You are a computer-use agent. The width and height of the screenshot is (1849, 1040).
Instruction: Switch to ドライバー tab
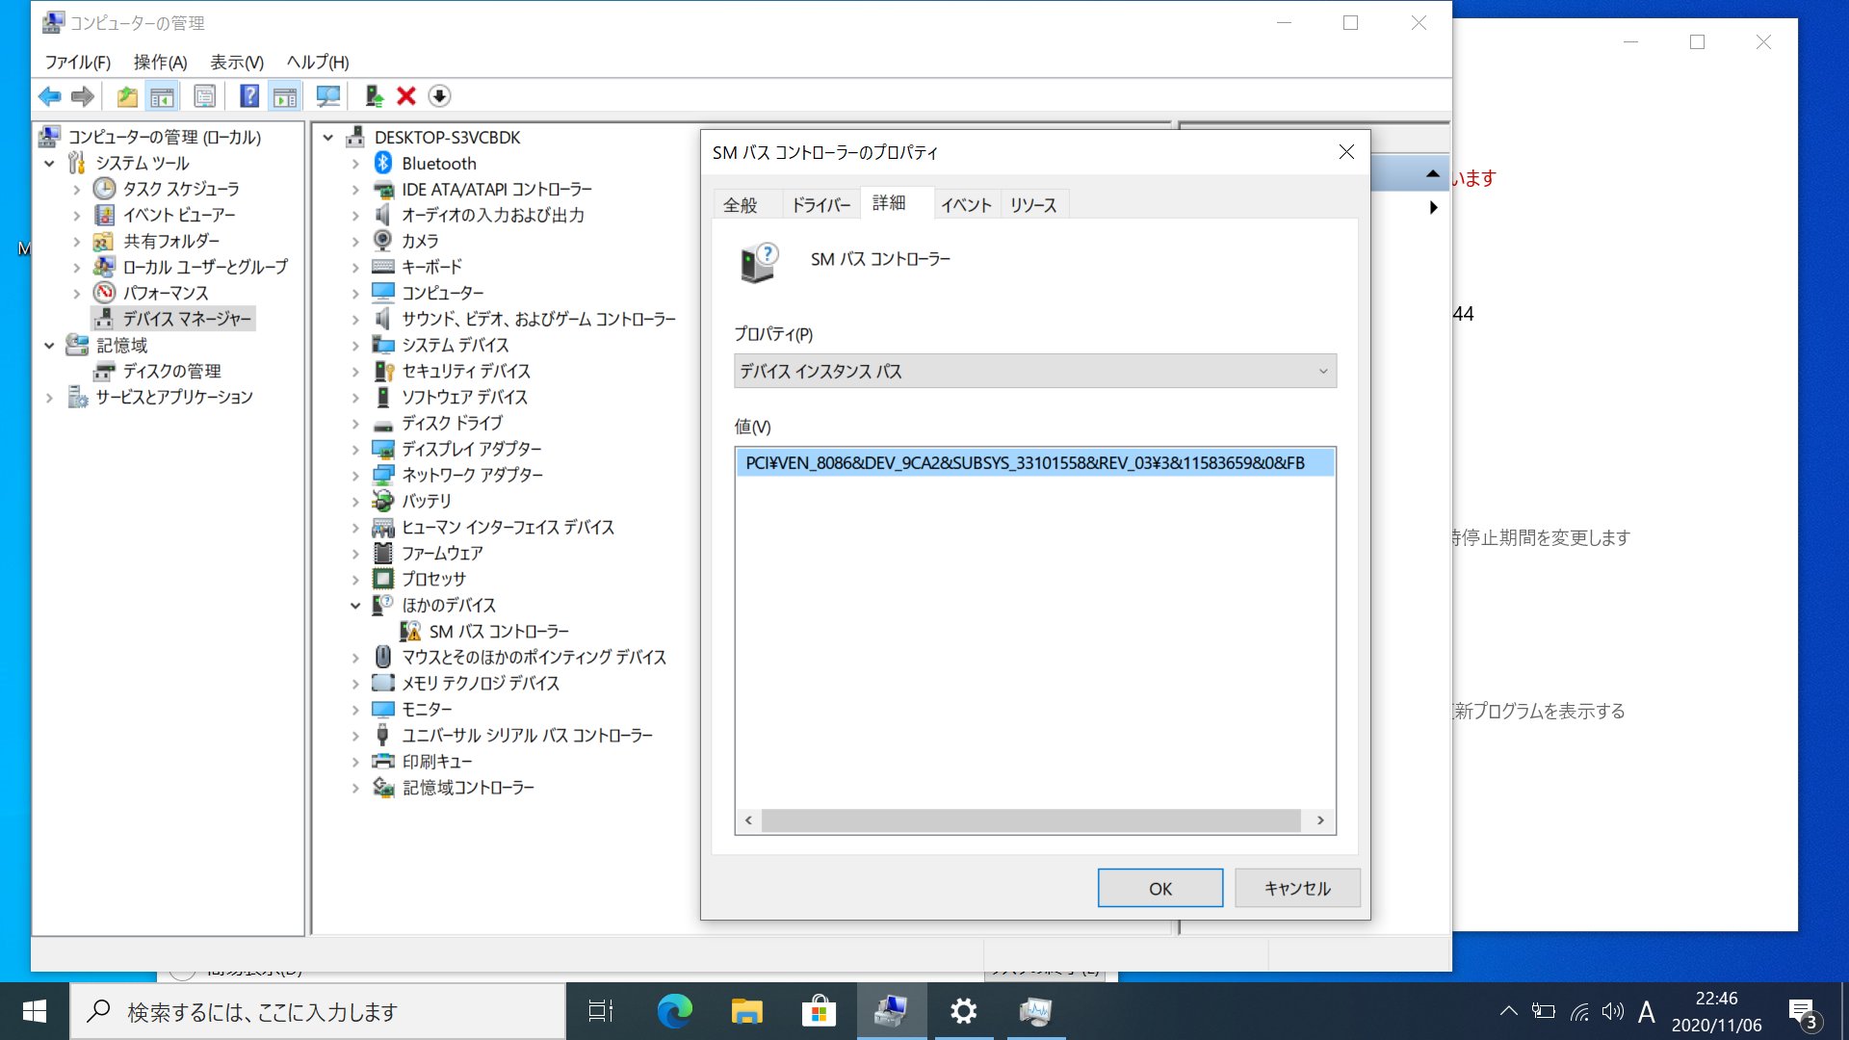pyautogui.click(x=820, y=204)
